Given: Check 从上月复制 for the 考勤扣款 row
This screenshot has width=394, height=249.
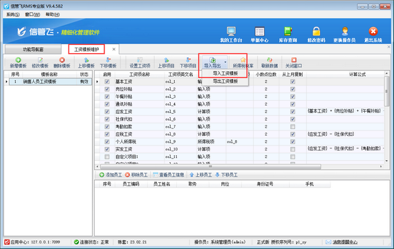Looking at the screenshot, I should pyautogui.click(x=292, y=127).
